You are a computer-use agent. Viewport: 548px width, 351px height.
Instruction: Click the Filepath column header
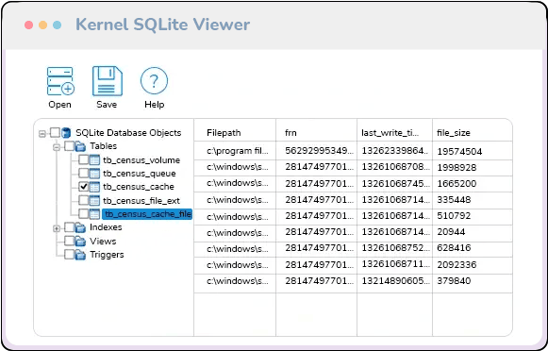click(224, 133)
